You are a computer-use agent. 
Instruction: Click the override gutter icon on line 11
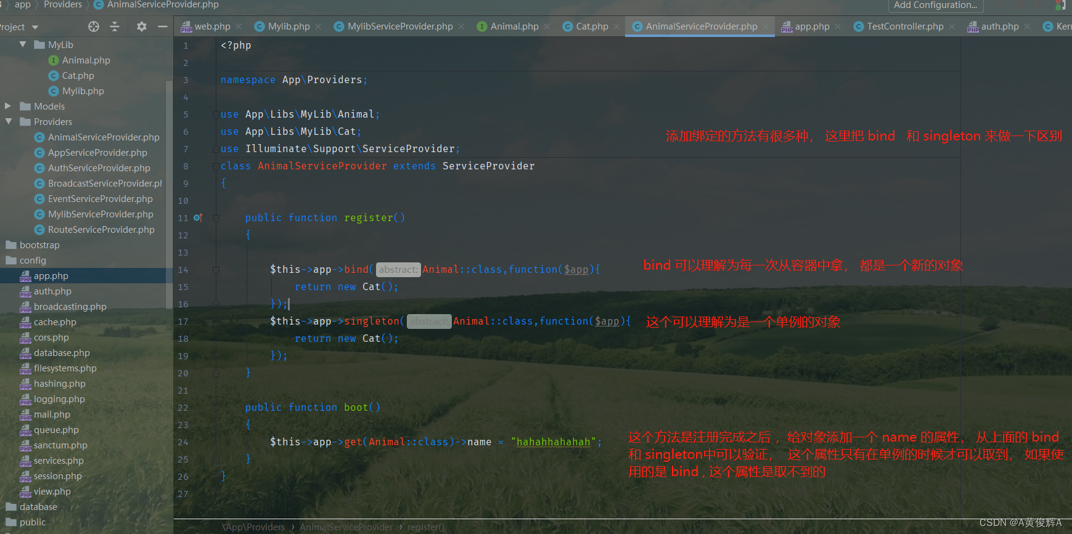click(198, 217)
